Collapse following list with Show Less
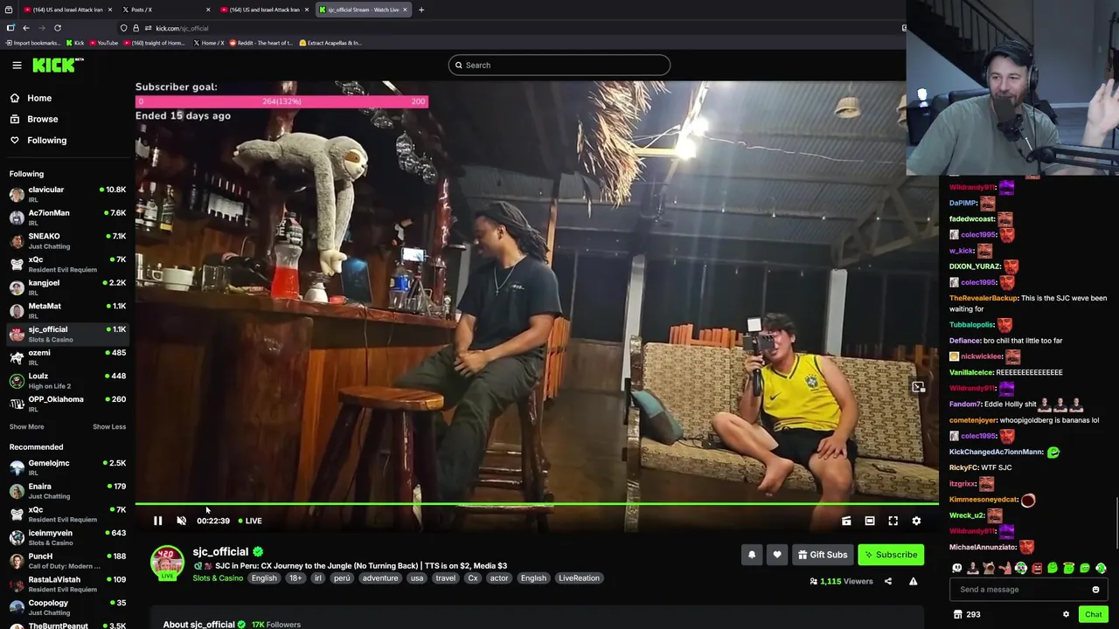Screen dimensions: 1119x629 click(x=109, y=426)
